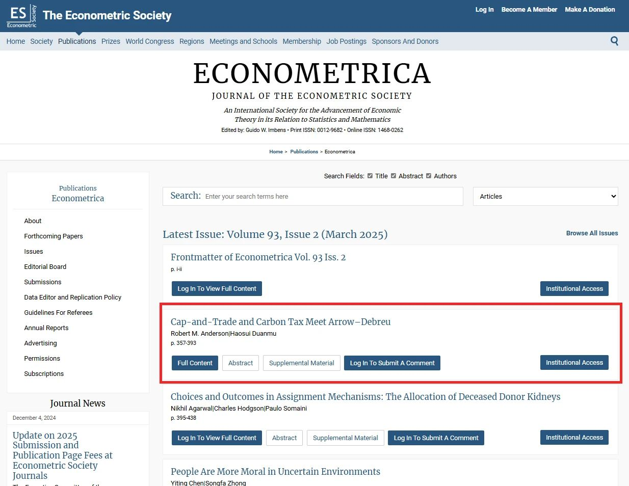This screenshot has width=629, height=486.
Task: Click Log In To View Full Content for Frontmatter
Action: click(217, 289)
